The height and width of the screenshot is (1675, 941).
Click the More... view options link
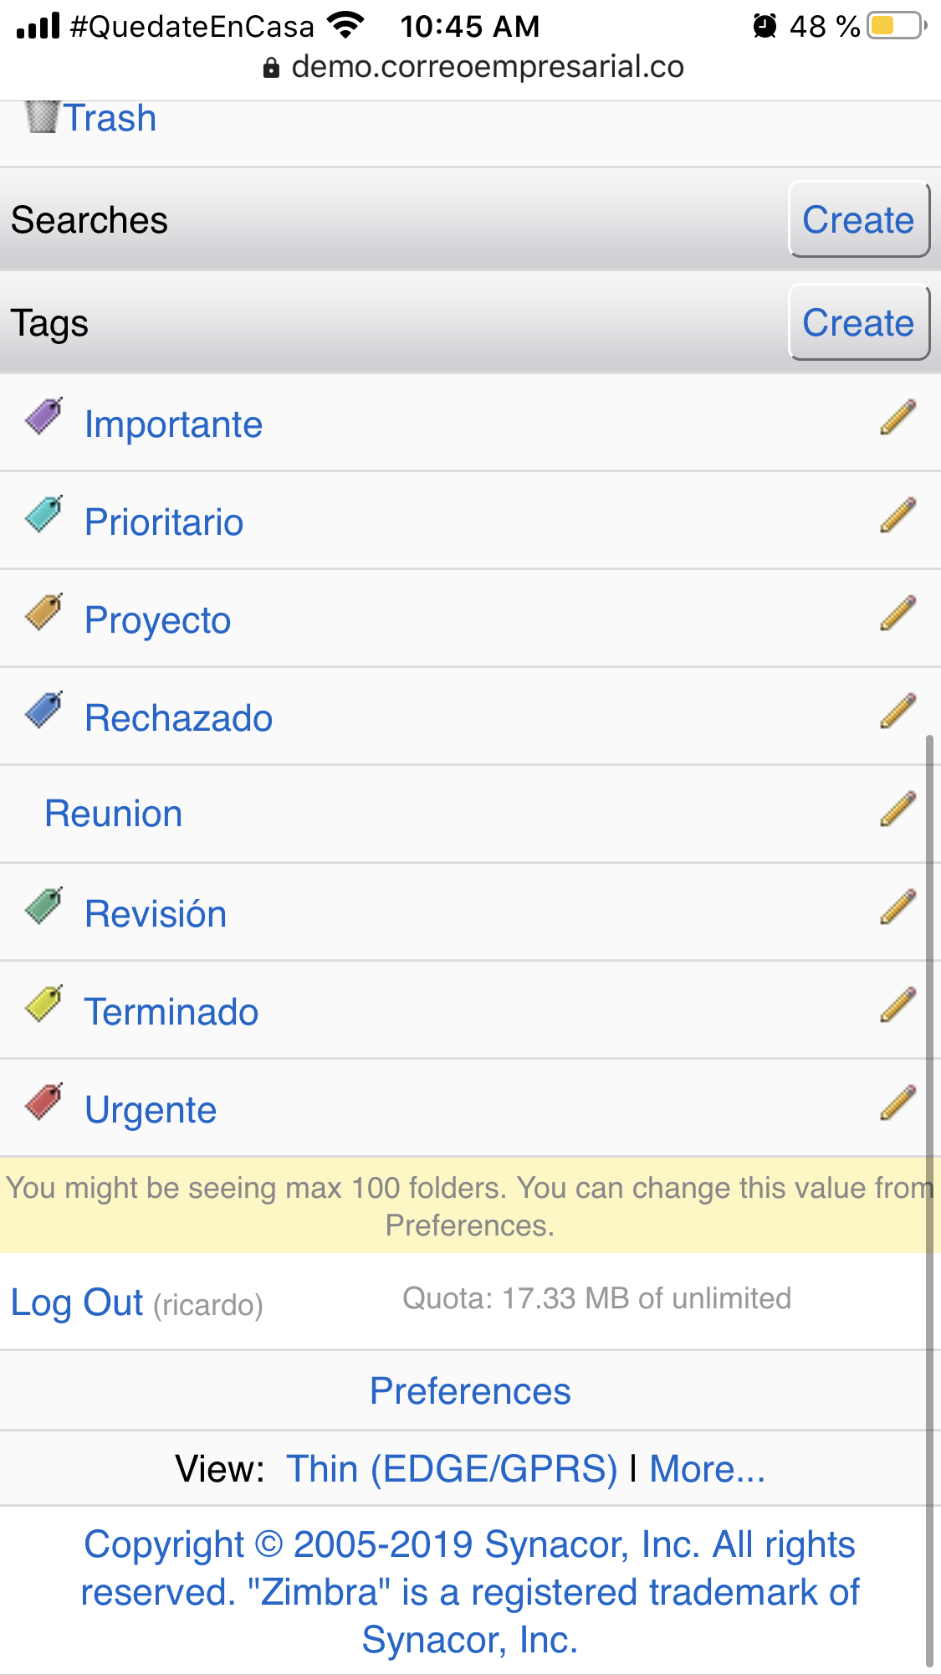pyautogui.click(x=707, y=1469)
